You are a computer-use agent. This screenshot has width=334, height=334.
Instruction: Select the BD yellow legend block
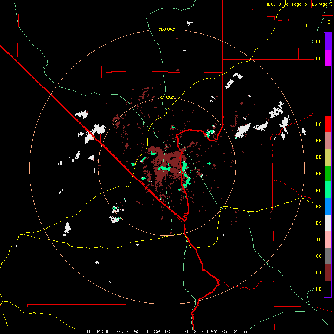[x=328, y=157]
